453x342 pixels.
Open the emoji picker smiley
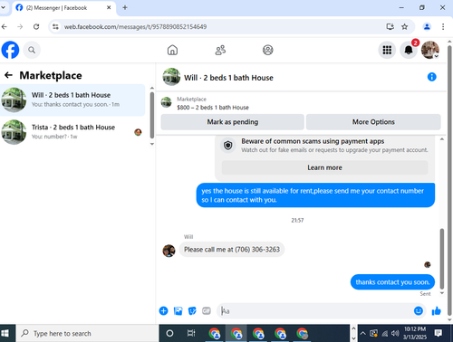point(419,310)
